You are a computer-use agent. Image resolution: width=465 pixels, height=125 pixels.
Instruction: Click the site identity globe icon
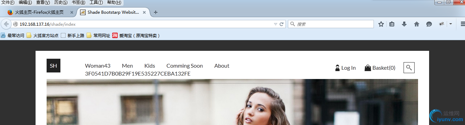pyautogui.click(x=15, y=24)
